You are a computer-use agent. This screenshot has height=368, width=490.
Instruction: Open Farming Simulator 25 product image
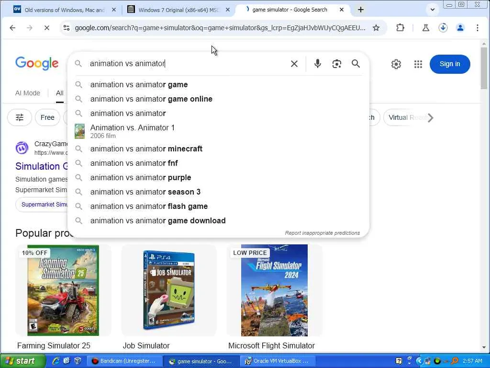(x=63, y=290)
